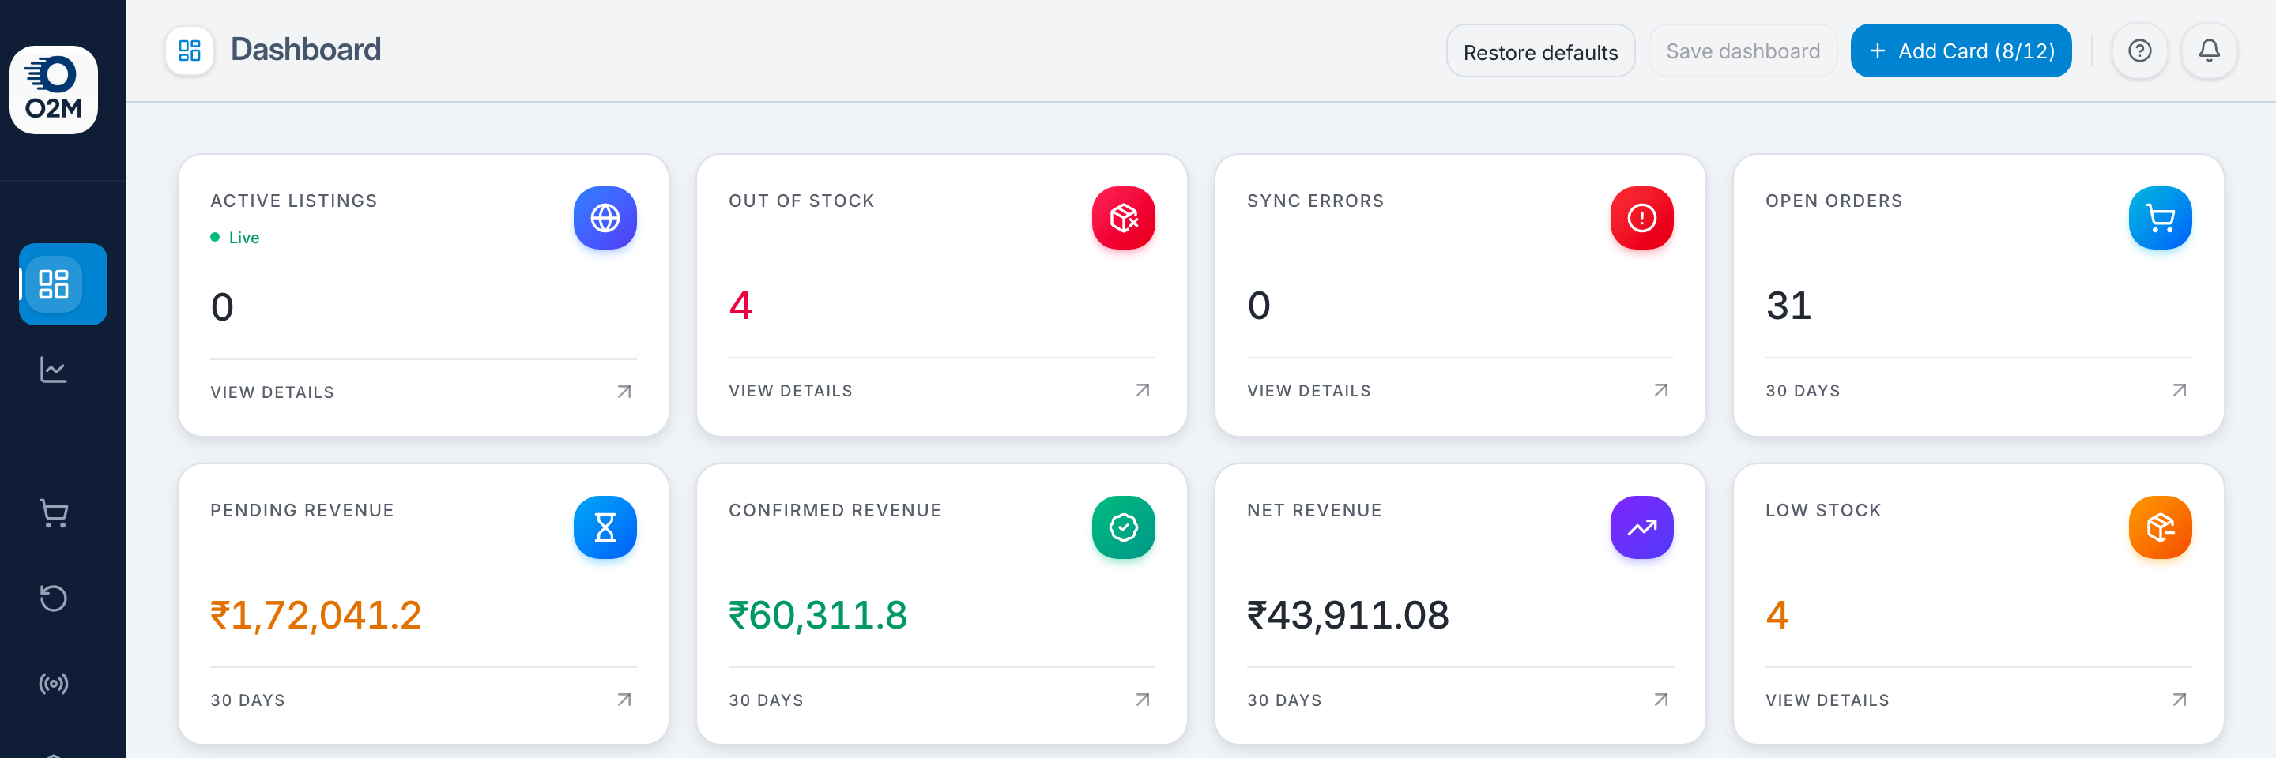Image resolution: width=2276 pixels, height=758 pixels.
Task: Click the Open Orders card title
Action: 1833,201
